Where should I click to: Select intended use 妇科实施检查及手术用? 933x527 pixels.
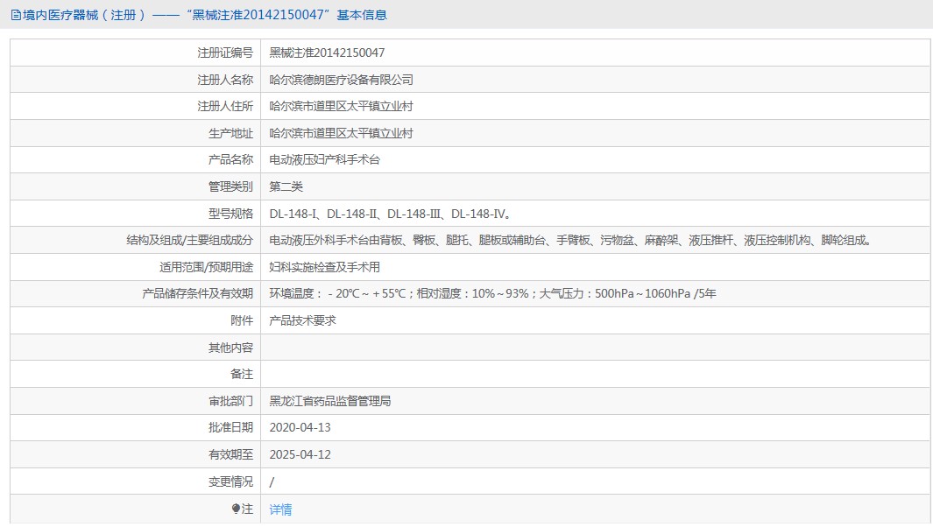tap(324, 267)
